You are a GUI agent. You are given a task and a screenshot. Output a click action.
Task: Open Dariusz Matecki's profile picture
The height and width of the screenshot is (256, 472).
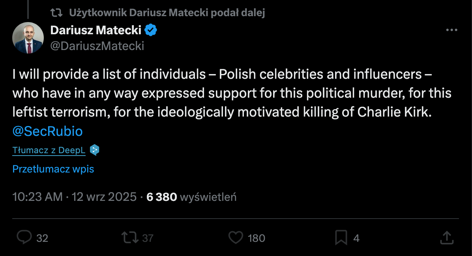[28, 38]
